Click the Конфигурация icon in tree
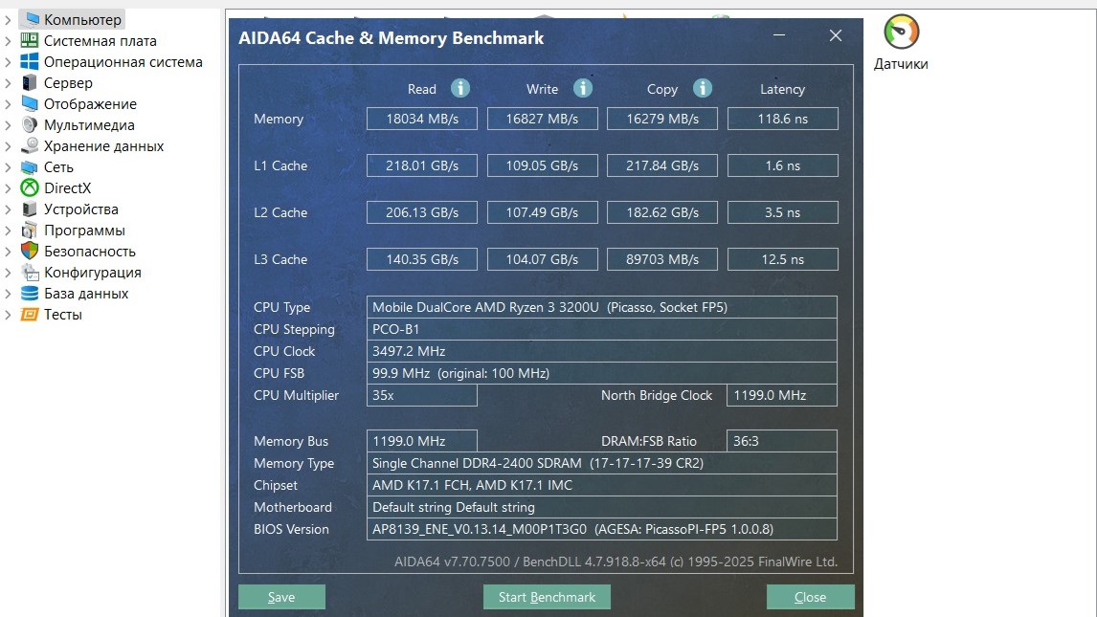The image size is (1097, 617). tap(30, 272)
